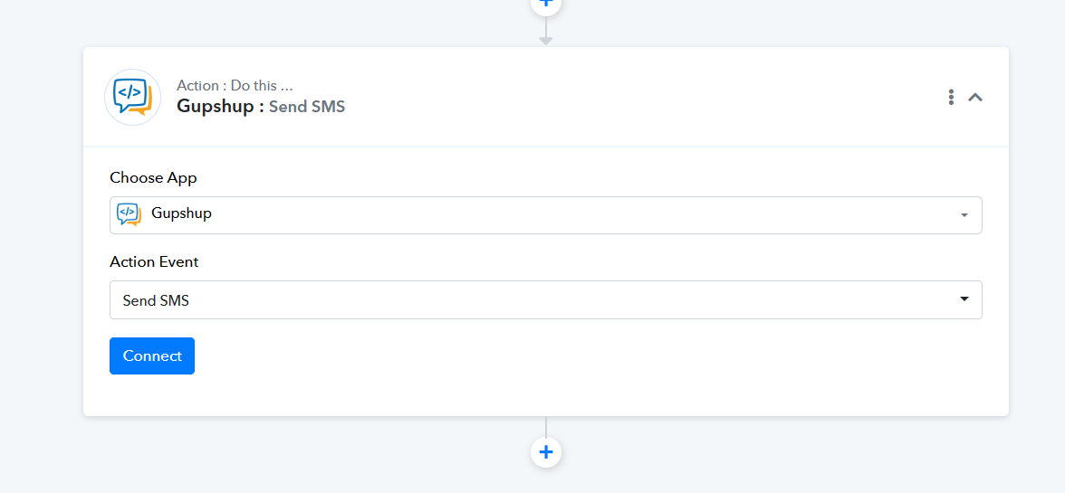This screenshot has width=1065, height=493.
Task: Click the connector line below the action card
Action: tap(545, 427)
